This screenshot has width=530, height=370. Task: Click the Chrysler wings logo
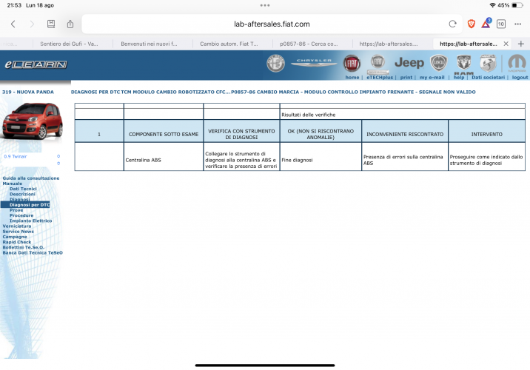(x=313, y=64)
